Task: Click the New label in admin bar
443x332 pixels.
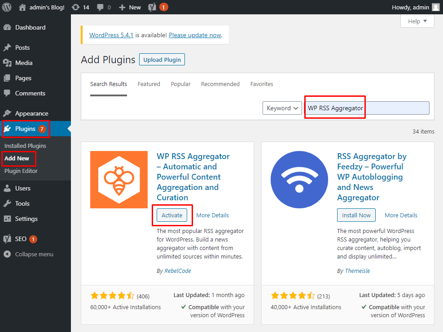Action: point(135,7)
